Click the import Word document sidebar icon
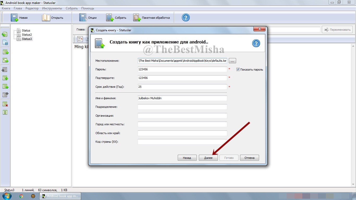This screenshot has height=200, width=356. pos(5,42)
